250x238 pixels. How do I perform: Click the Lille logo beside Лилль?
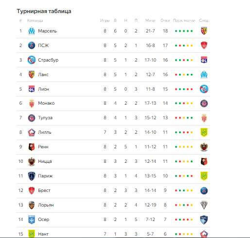click(x=32, y=132)
